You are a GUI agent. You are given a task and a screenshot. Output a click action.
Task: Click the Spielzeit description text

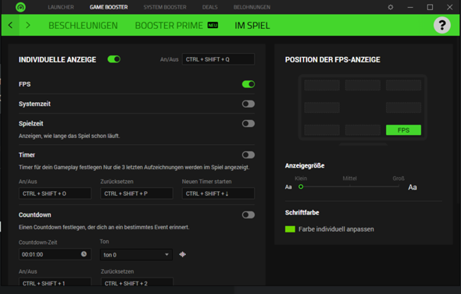tap(69, 136)
